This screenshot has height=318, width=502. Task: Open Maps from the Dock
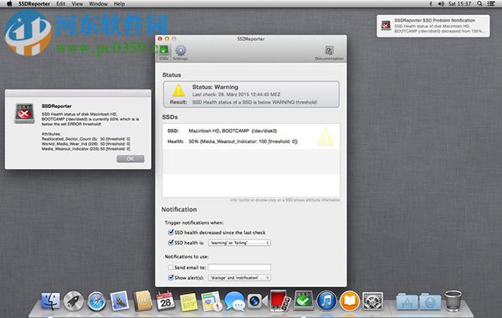click(x=212, y=301)
